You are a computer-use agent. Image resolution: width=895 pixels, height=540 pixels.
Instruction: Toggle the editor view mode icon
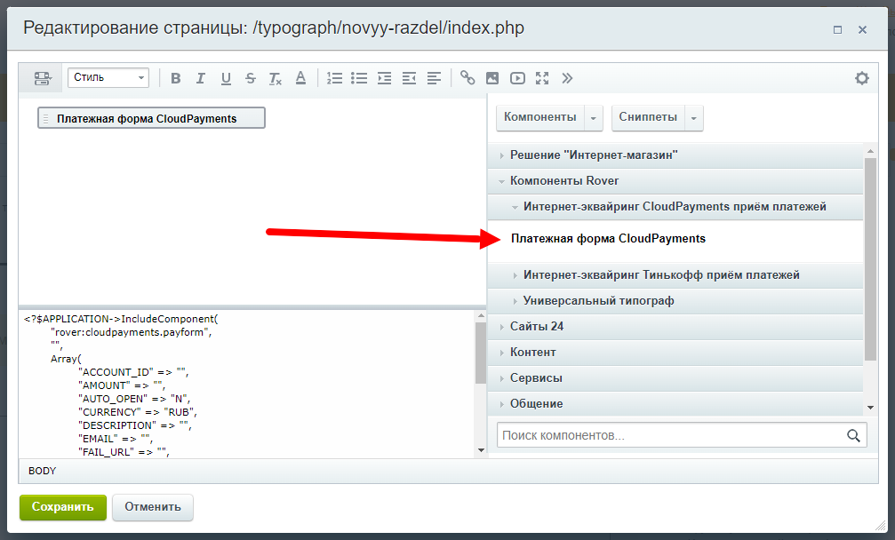(43, 78)
